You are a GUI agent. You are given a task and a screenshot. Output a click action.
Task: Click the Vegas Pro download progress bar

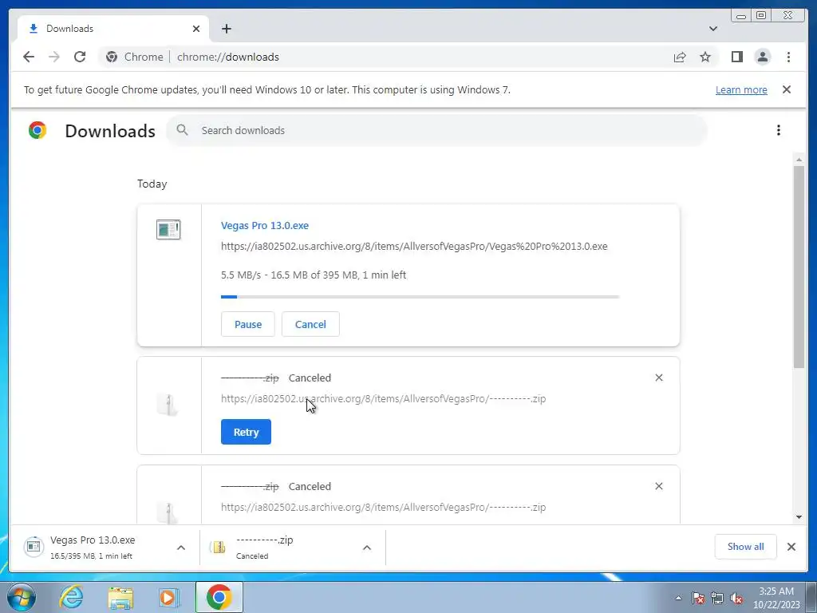(420, 297)
